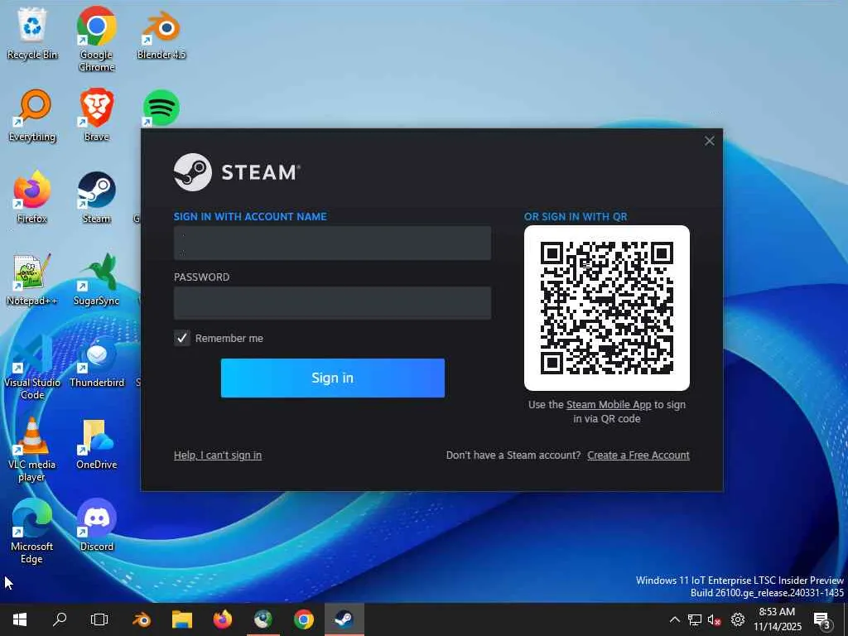
Task: Open the Steam Mobile App link
Action: pos(609,404)
